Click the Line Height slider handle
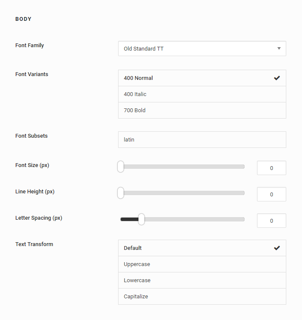The image size is (302, 320). point(121,193)
